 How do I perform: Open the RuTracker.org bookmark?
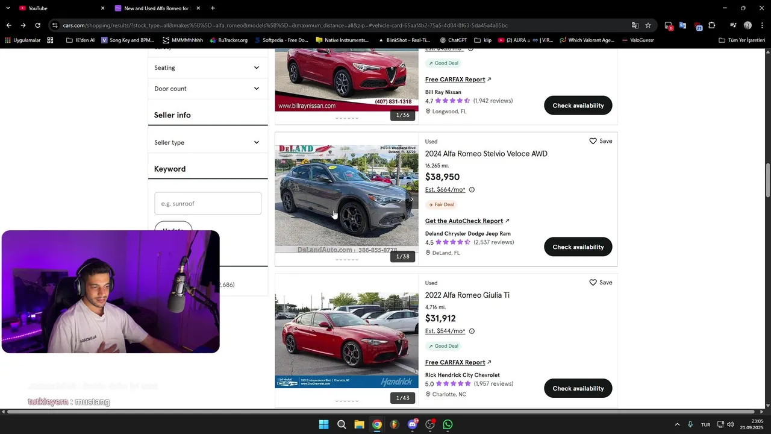click(228, 40)
